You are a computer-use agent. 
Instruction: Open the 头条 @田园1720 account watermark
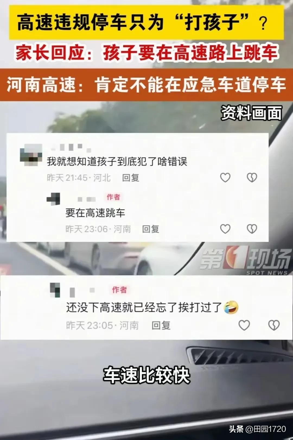pyautogui.click(x=258, y=429)
